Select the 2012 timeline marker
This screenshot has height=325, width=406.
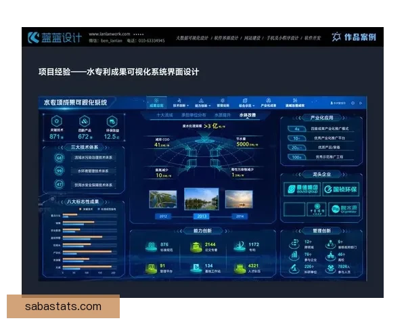163,216
